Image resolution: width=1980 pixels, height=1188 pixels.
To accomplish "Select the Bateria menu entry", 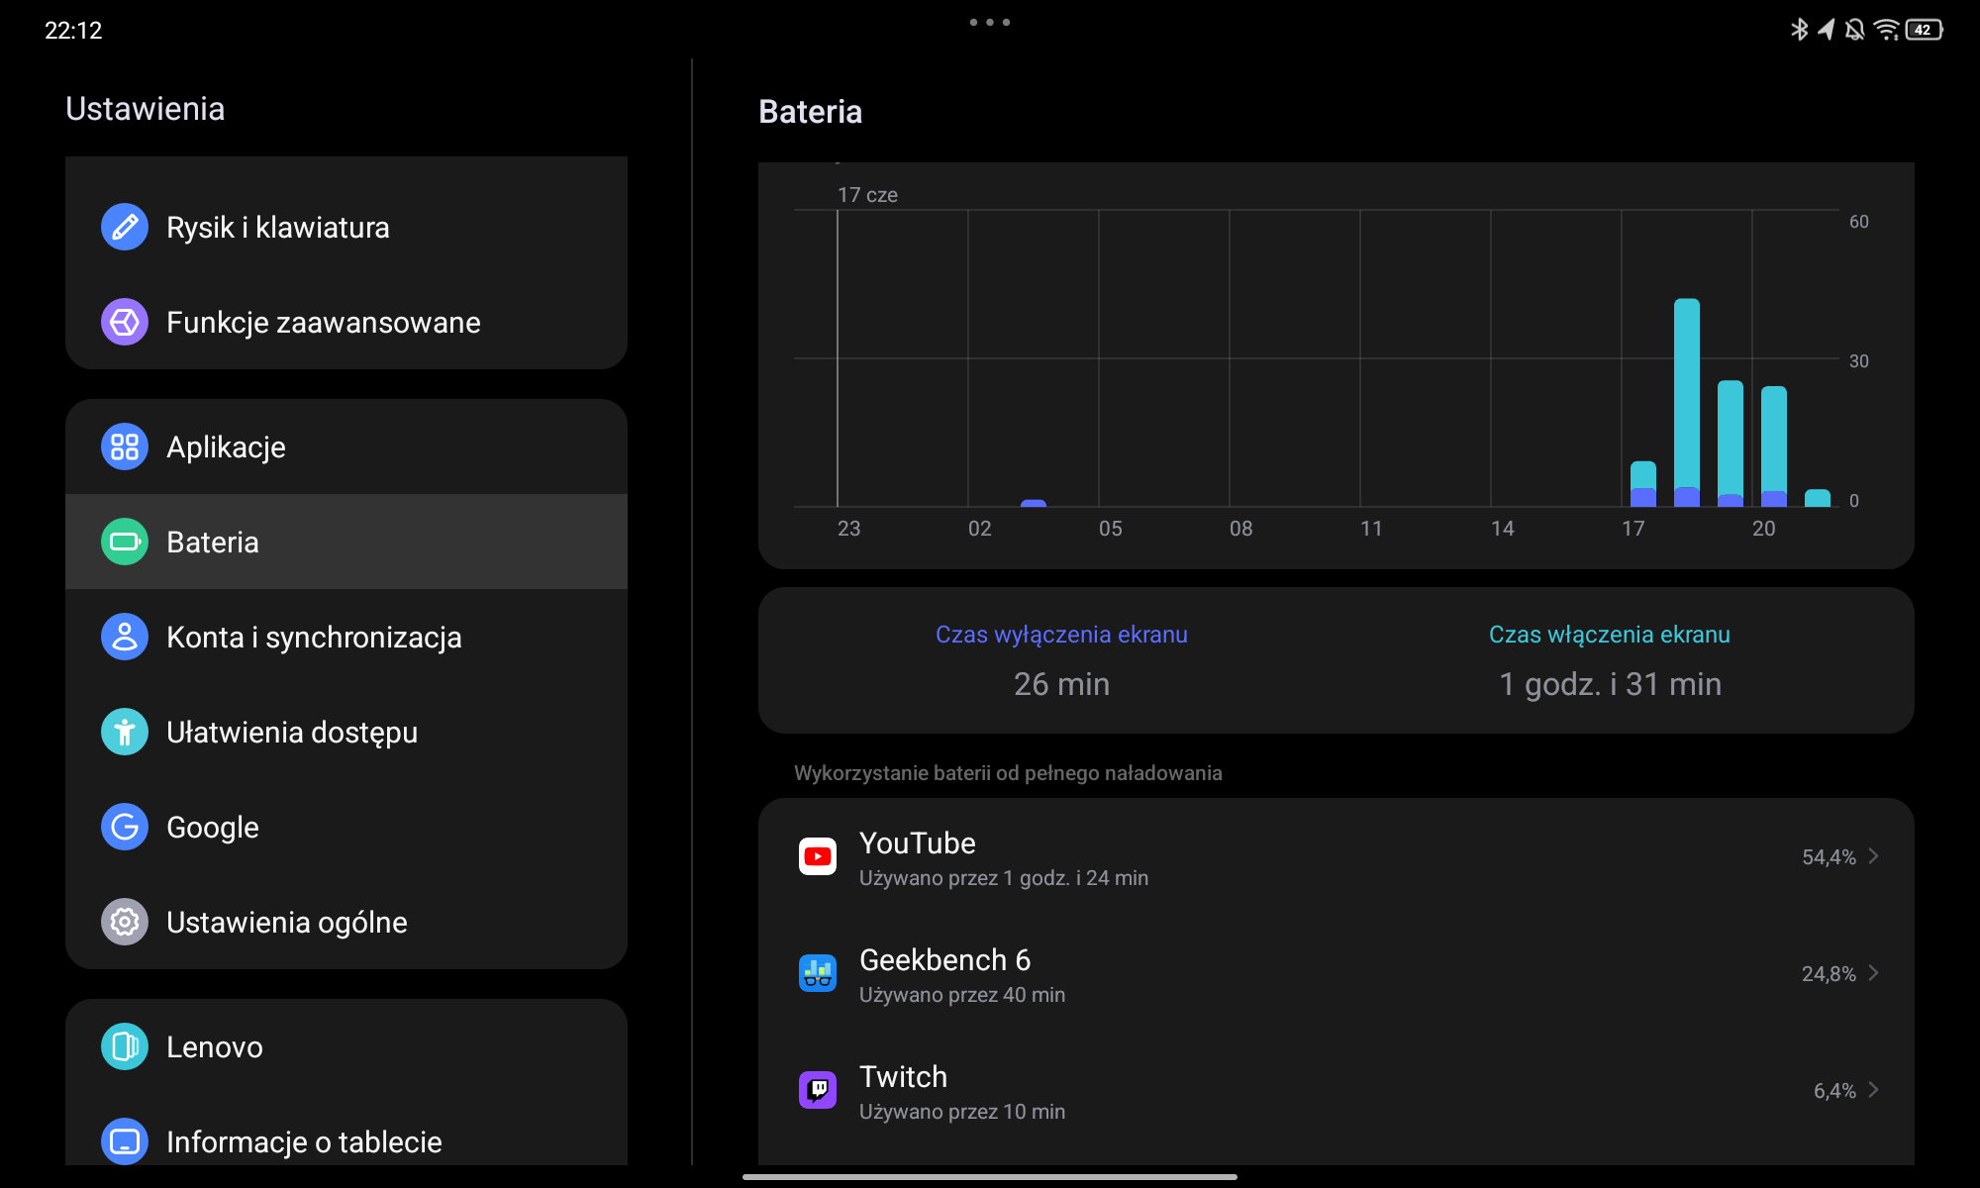I will point(346,542).
